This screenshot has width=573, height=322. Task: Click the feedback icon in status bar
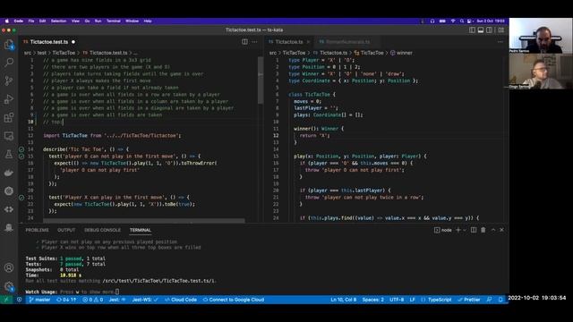click(x=489, y=300)
